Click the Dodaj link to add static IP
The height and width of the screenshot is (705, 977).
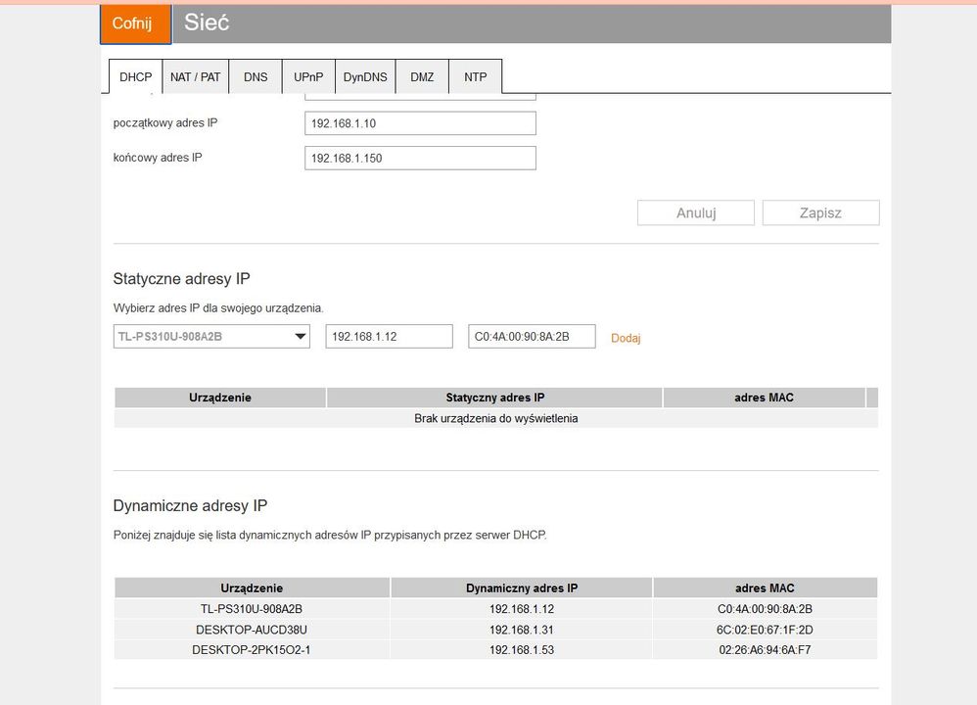[626, 338]
